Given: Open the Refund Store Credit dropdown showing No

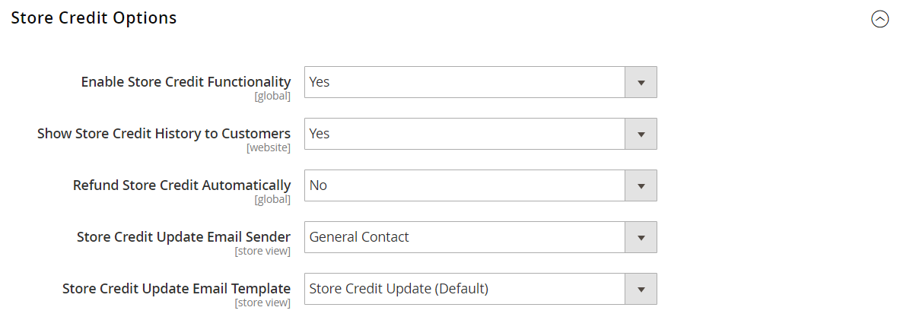Looking at the screenshot, I should pos(464,185).
